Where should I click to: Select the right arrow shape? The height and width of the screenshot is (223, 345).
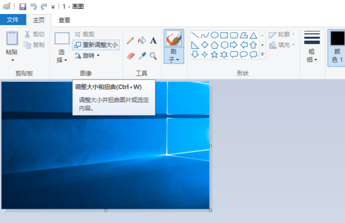[234, 45]
